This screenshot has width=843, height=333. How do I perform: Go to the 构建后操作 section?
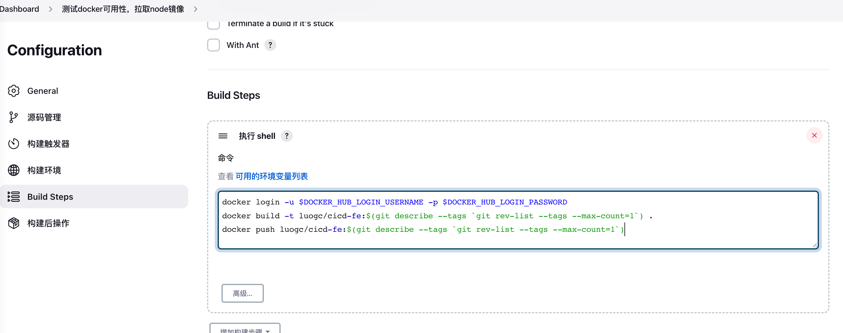49,223
